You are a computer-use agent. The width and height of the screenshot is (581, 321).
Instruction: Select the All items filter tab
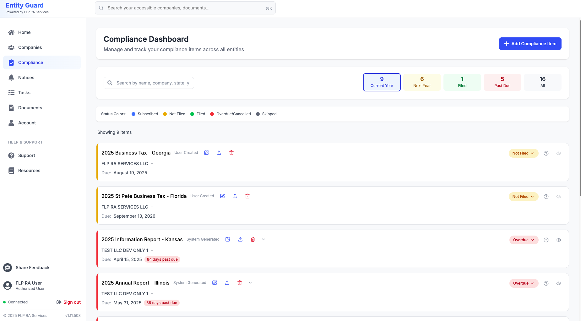pos(543,82)
